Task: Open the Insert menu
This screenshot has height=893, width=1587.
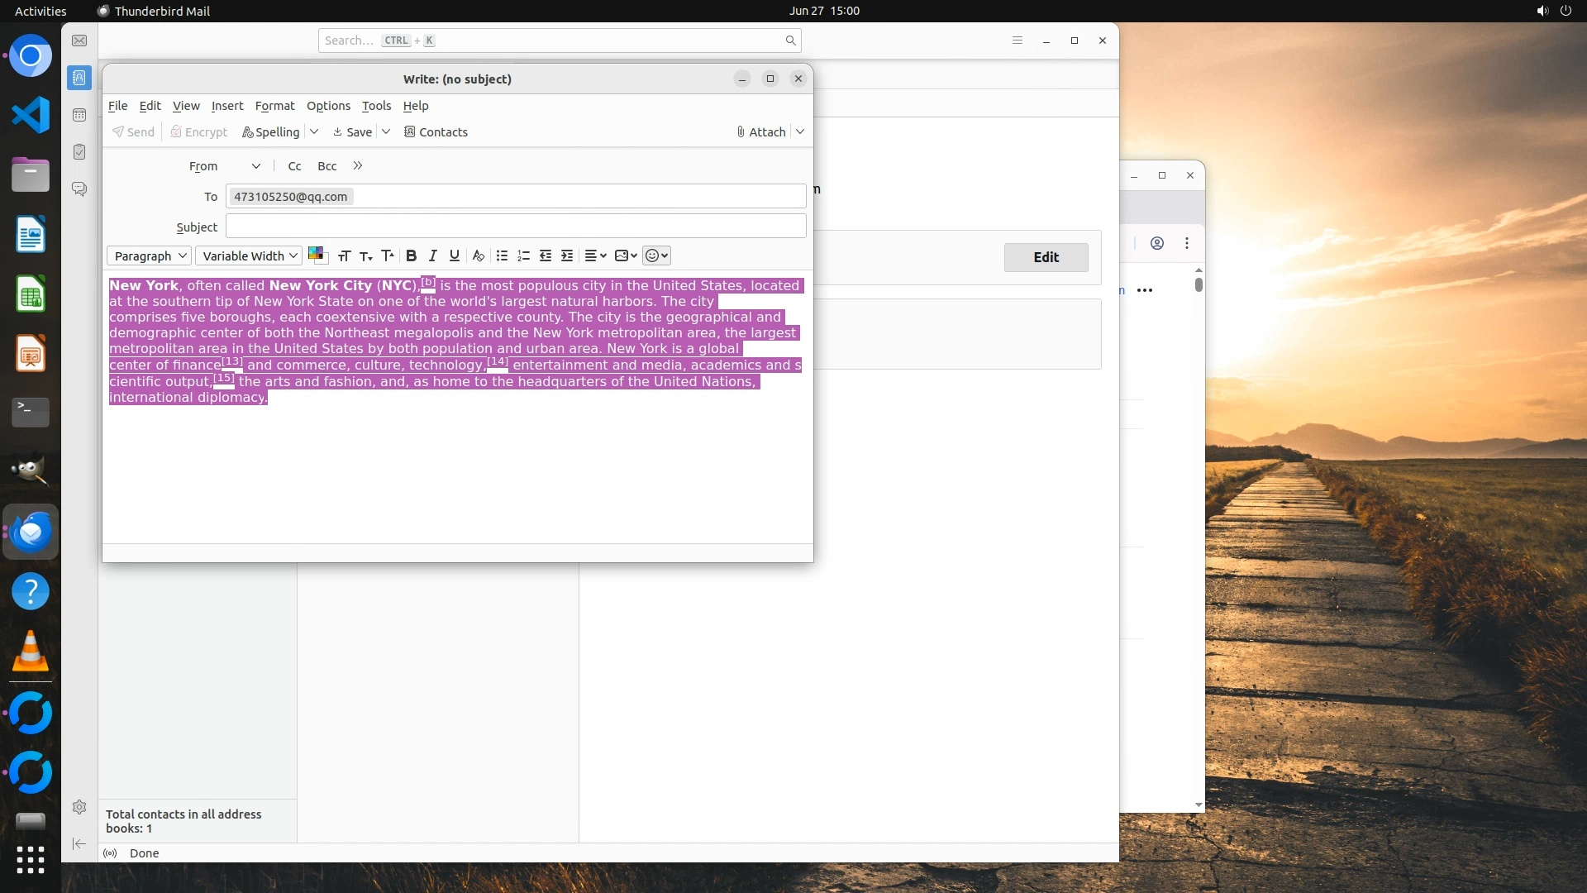Action: (226, 106)
